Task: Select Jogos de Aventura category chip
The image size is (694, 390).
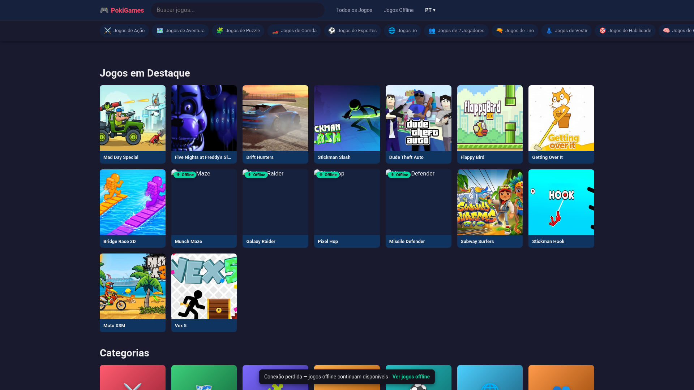Action: (x=180, y=31)
